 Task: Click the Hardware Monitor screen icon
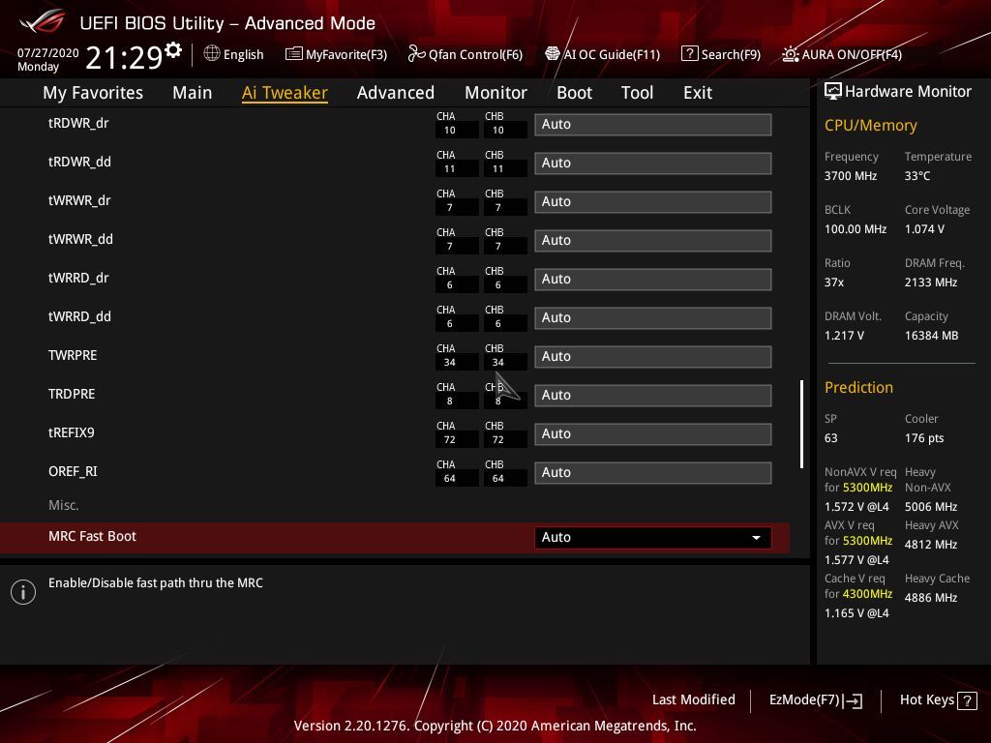tap(833, 92)
